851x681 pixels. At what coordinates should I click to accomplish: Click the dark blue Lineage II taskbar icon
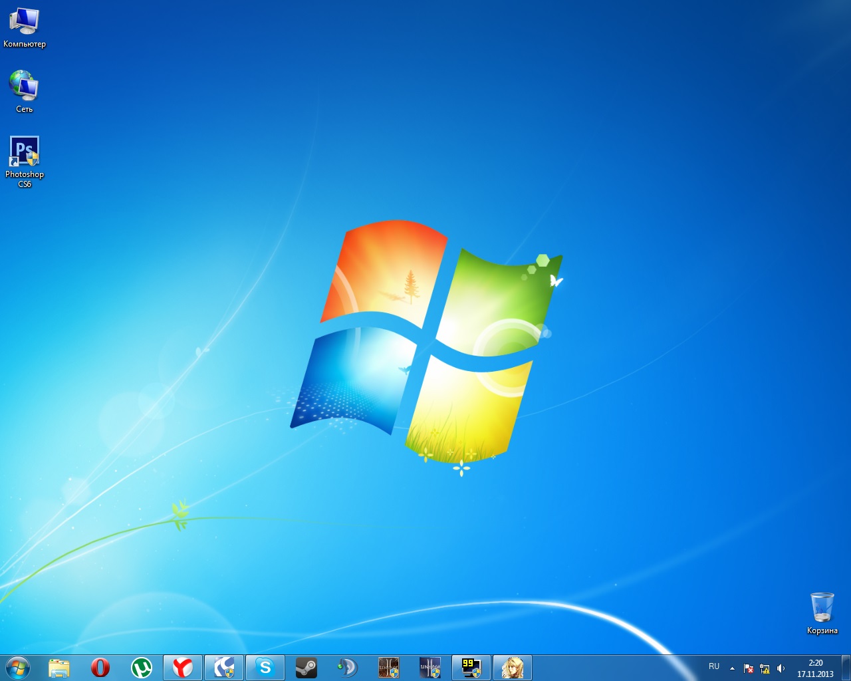(430, 668)
